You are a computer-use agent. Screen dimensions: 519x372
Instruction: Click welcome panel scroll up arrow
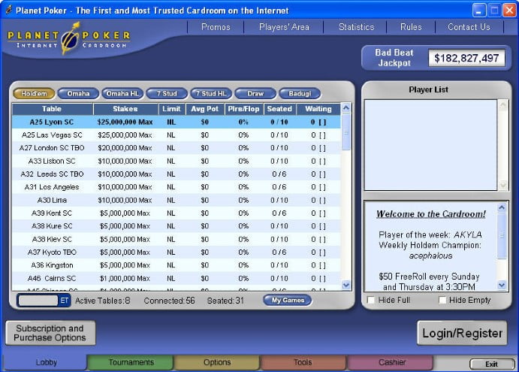click(x=502, y=207)
